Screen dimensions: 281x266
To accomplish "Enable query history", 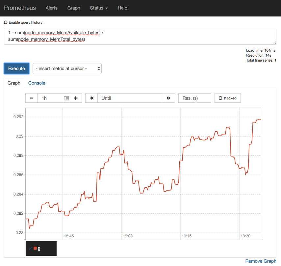I will [5, 22].
